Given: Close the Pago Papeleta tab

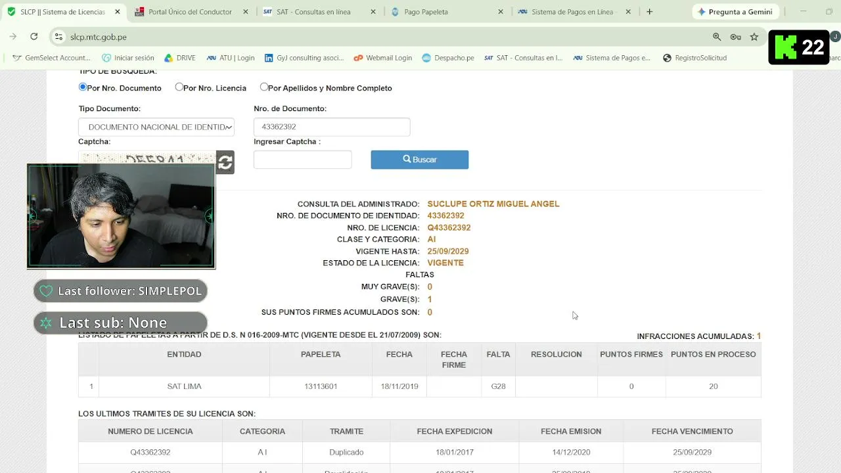Looking at the screenshot, I should [x=500, y=12].
